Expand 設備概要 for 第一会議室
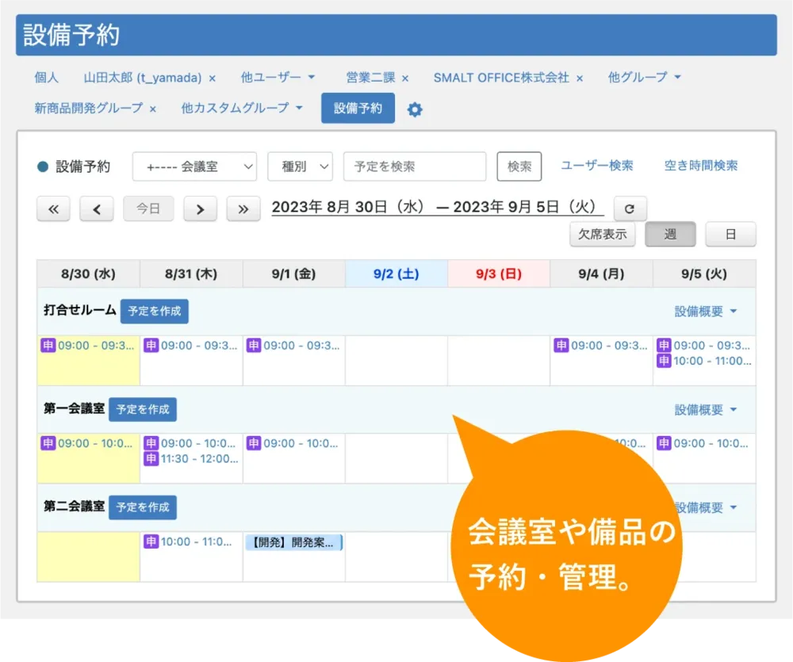Screen dimensions: 793x662 705,410
